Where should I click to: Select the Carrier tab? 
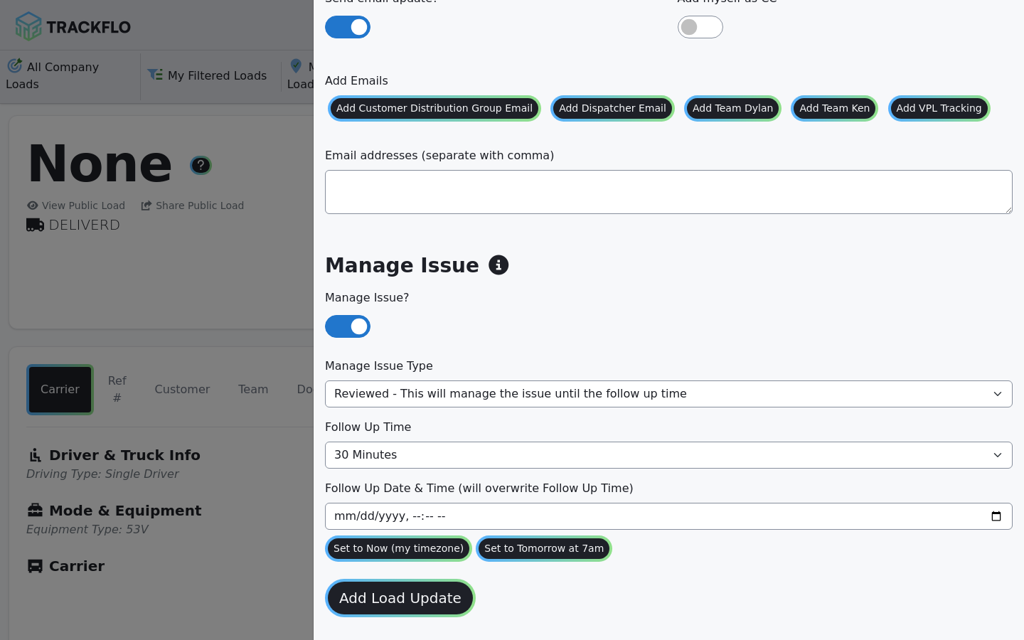60,390
